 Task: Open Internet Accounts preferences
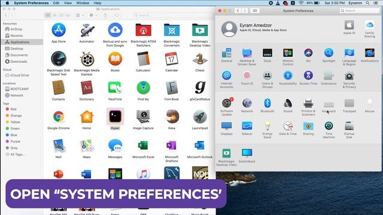tap(226, 79)
